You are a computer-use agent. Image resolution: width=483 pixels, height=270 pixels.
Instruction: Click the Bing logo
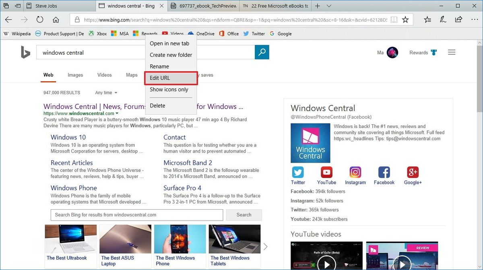25,52
